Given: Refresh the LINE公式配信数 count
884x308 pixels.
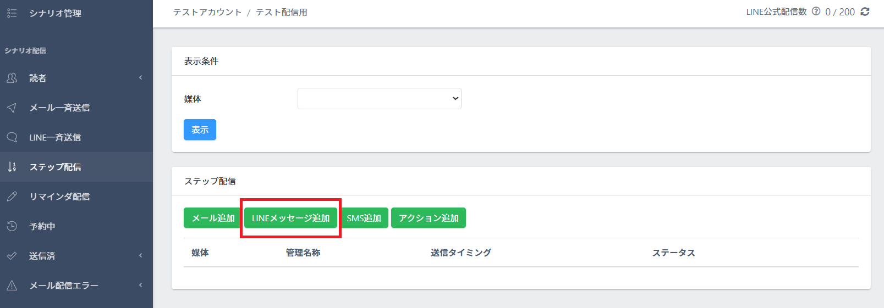Looking at the screenshot, I should pyautogui.click(x=865, y=12).
